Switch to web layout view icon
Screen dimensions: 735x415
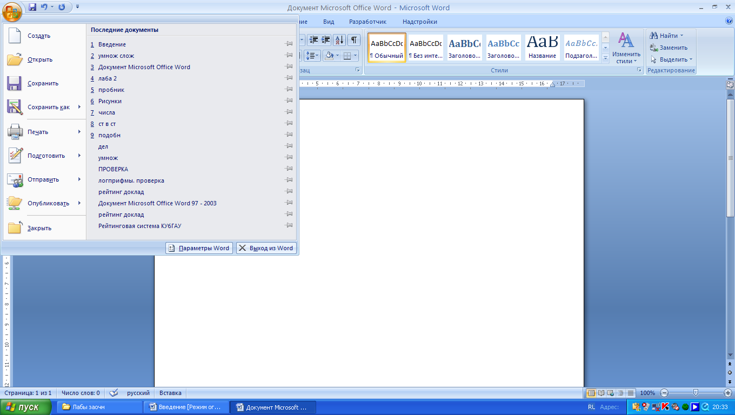coord(611,393)
